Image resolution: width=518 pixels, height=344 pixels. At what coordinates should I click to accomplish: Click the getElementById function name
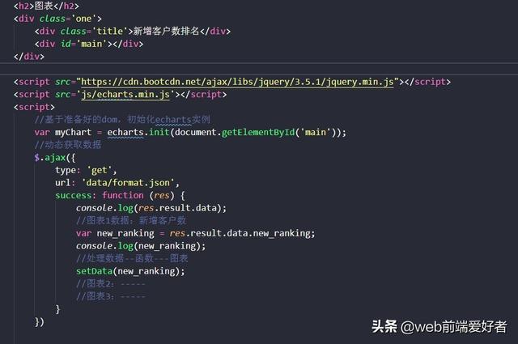click(x=258, y=132)
